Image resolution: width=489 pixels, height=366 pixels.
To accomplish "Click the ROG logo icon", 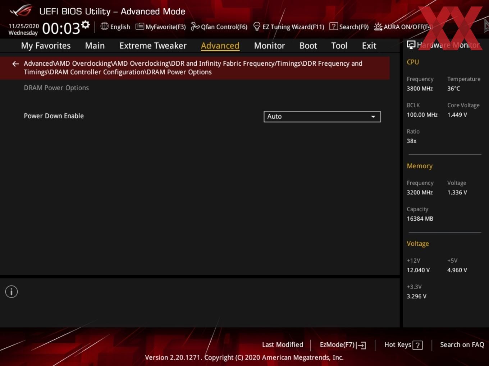I will pos(21,11).
